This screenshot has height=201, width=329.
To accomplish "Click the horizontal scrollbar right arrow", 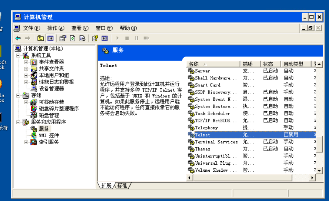I will pyautogui.click(x=312, y=178).
